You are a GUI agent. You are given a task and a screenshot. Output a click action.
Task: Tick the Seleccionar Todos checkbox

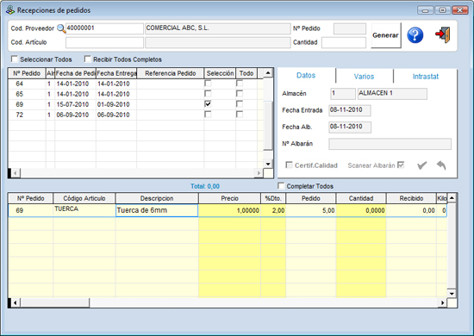point(15,59)
